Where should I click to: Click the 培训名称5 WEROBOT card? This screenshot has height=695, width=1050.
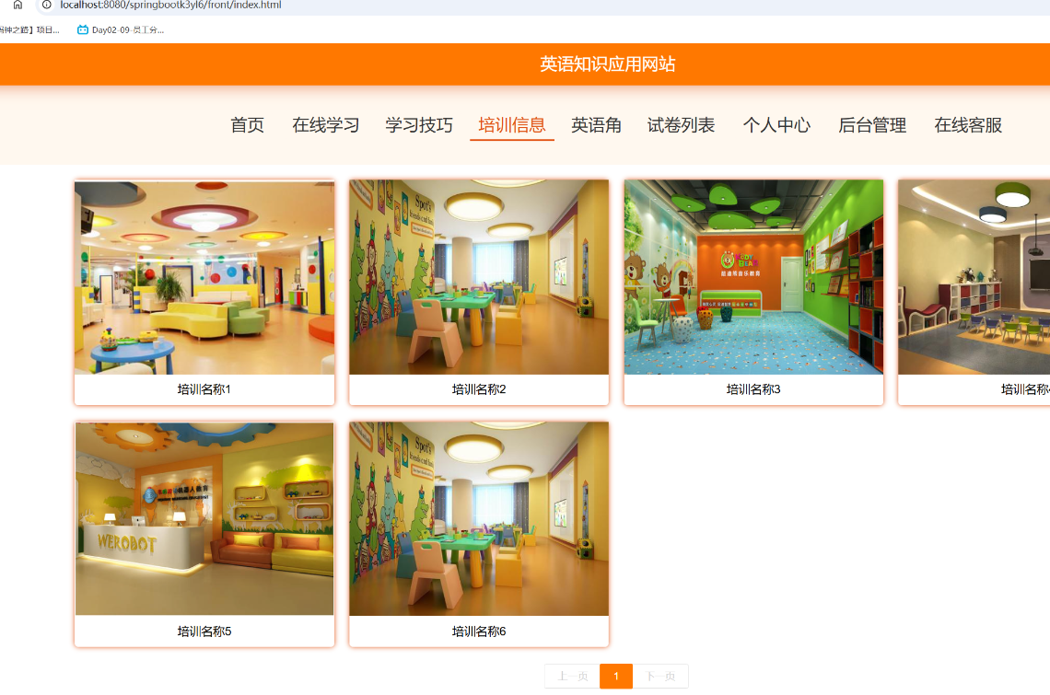[204, 518]
